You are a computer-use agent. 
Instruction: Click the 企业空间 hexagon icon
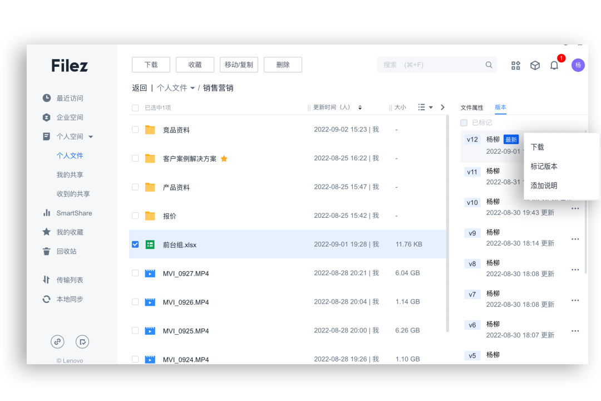46,117
